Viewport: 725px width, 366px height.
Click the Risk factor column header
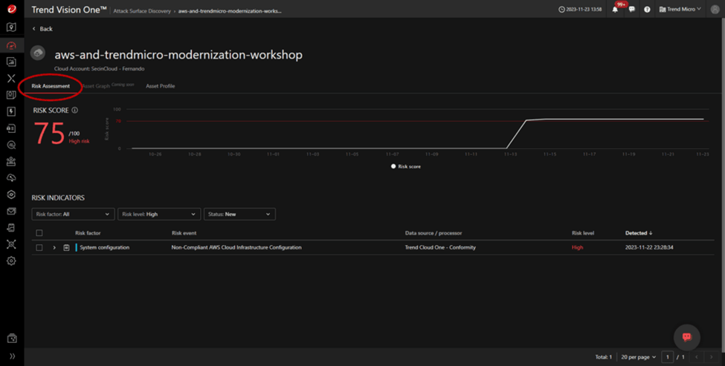(88, 233)
